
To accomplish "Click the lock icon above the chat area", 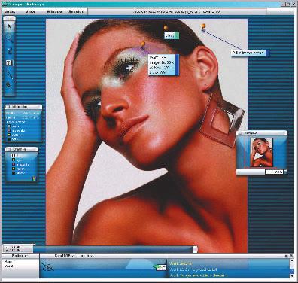I will [x=286, y=255].
